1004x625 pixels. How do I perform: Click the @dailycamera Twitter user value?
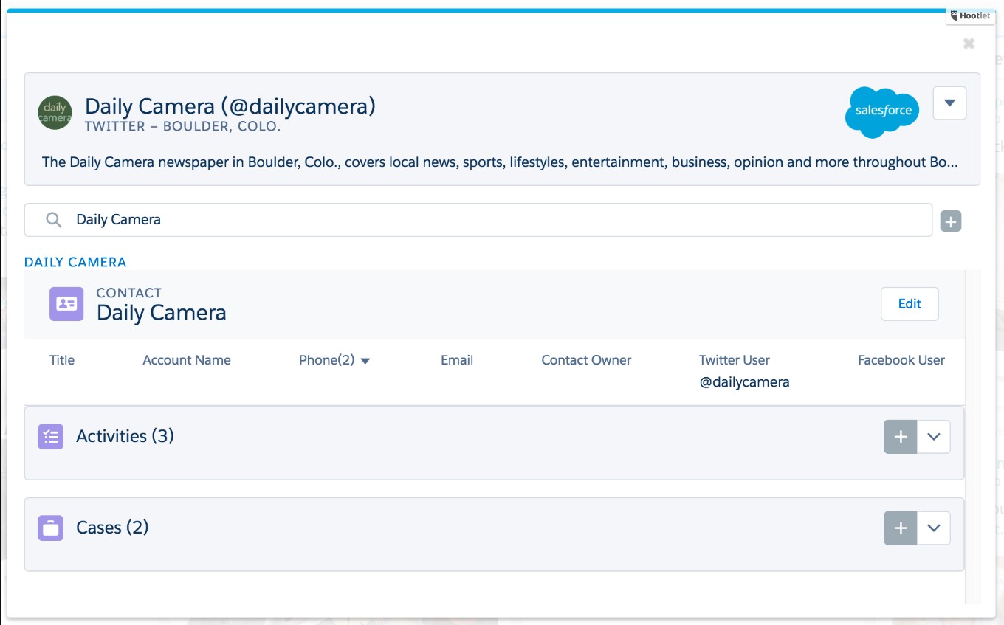tap(744, 382)
